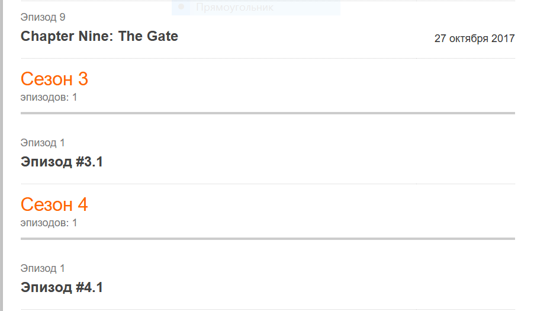Click the dotted separator above Эпизод 9
This screenshot has width=534, height=311.
[268, 1]
